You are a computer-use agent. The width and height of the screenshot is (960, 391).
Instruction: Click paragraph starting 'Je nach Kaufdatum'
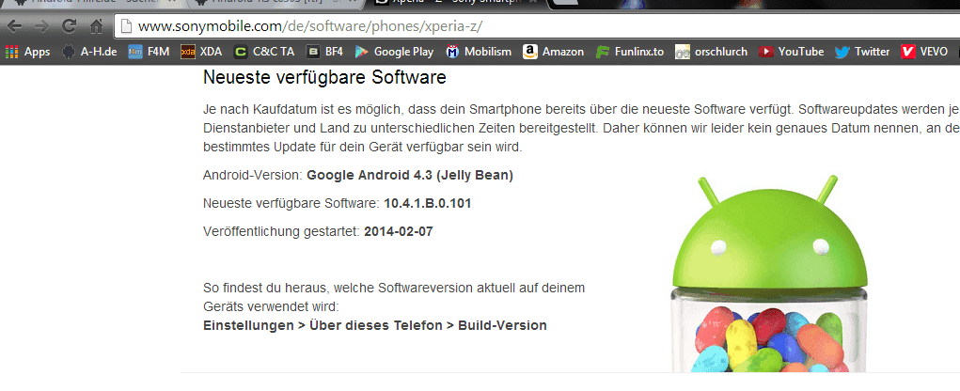(x=581, y=129)
